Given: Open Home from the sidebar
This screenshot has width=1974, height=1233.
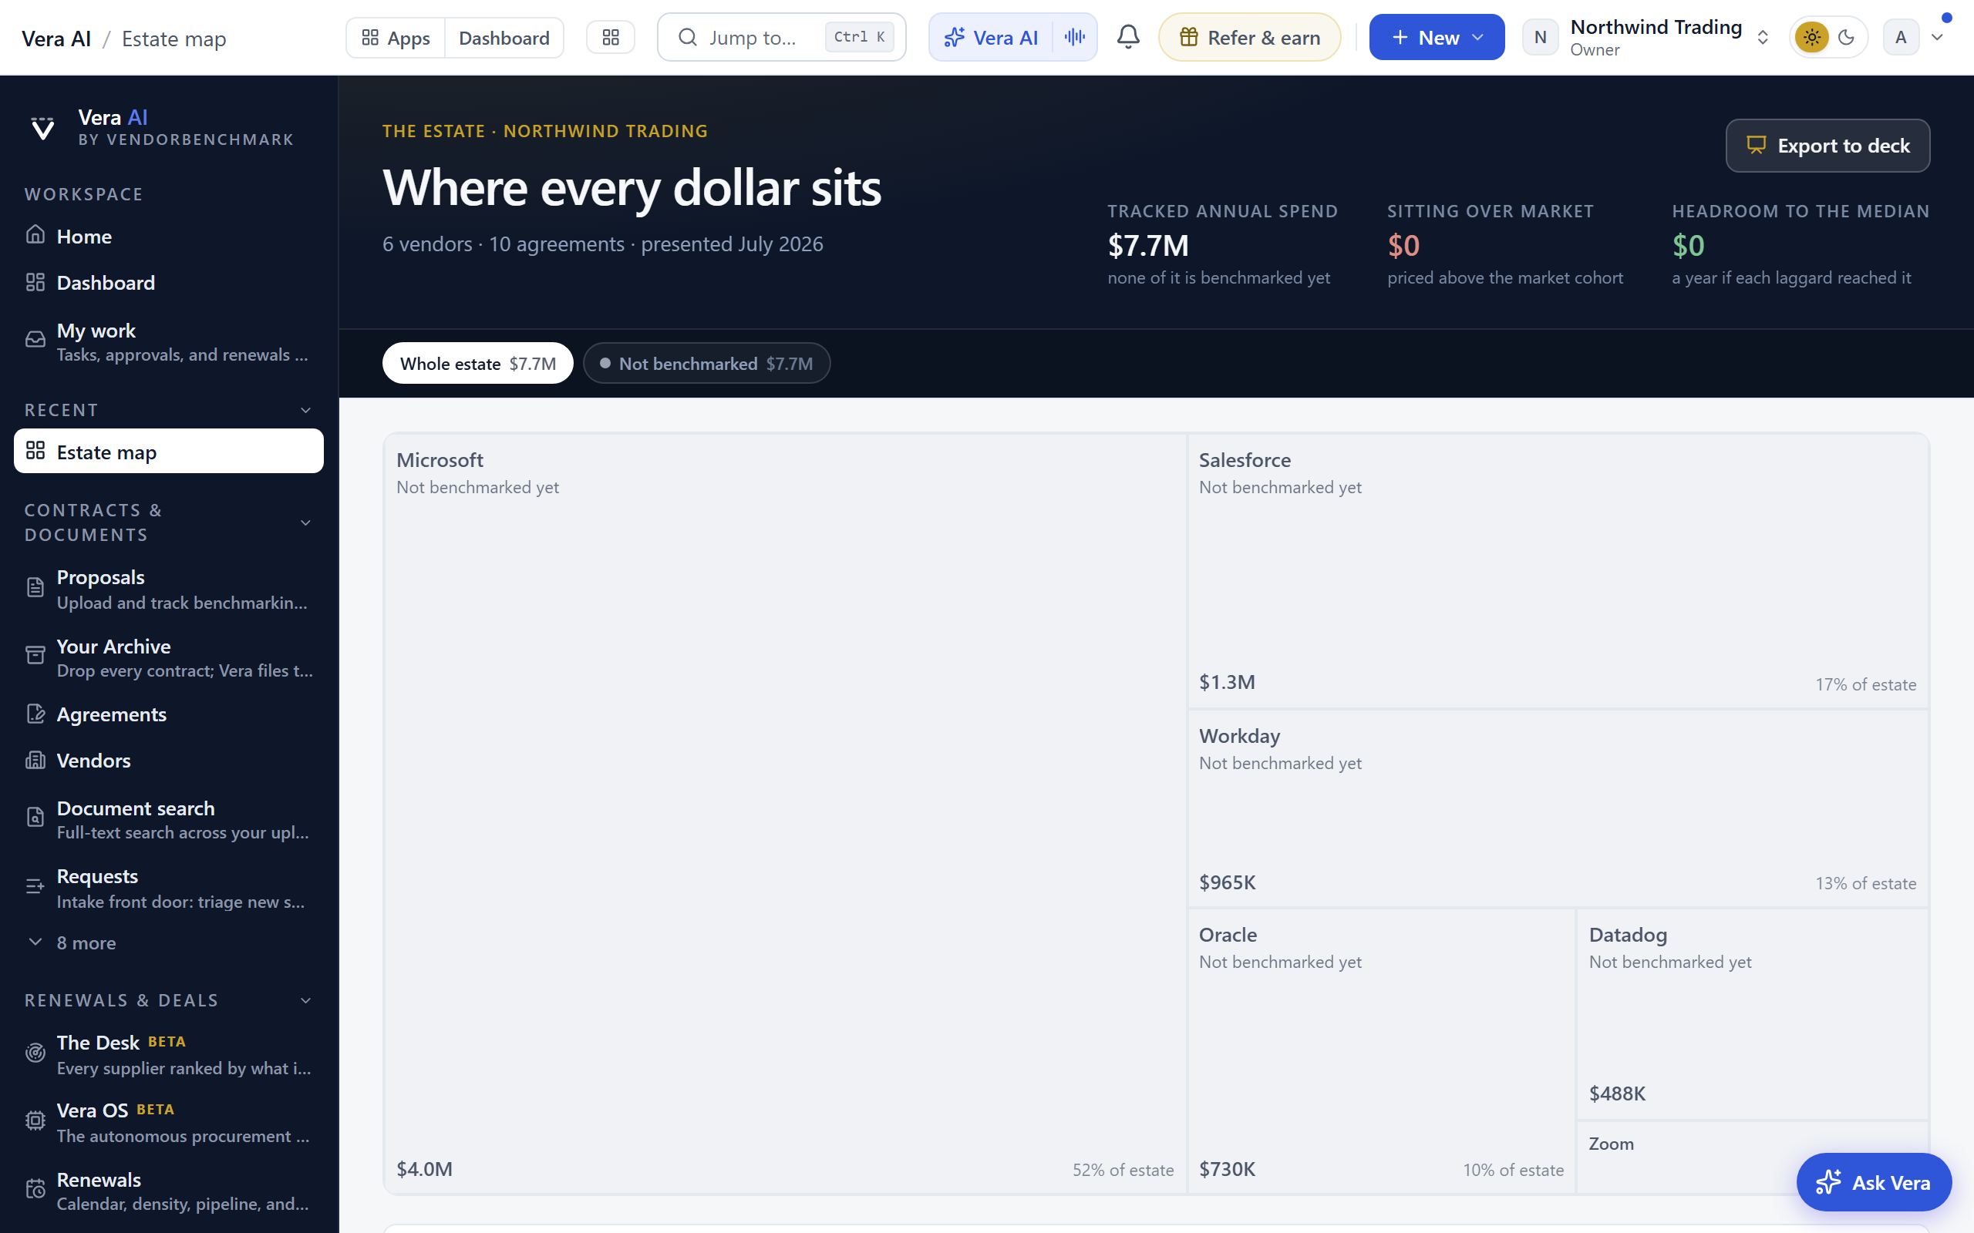Looking at the screenshot, I should click(169, 236).
